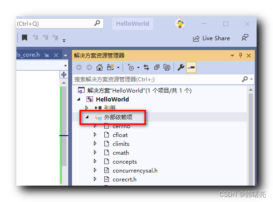273x202 pixels.
Task: Click the Forward navigation icon
Action: point(89,67)
